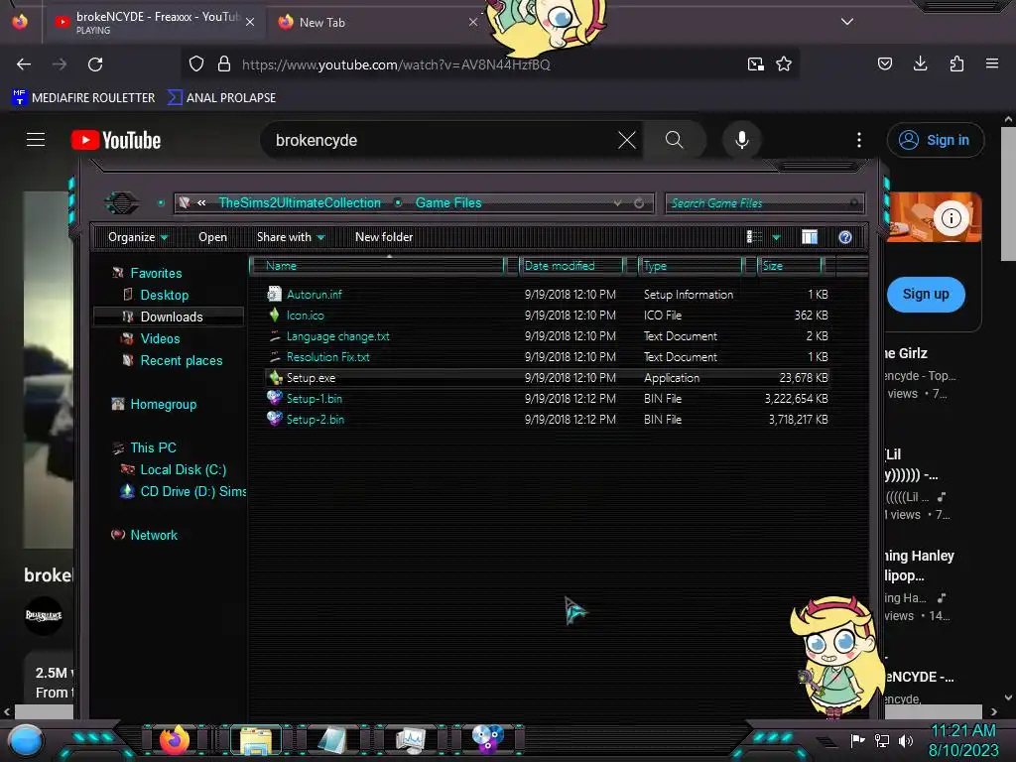The image size is (1016, 762).
Task: Show preview pane in Explorer toolbar
Action: click(x=810, y=237)
